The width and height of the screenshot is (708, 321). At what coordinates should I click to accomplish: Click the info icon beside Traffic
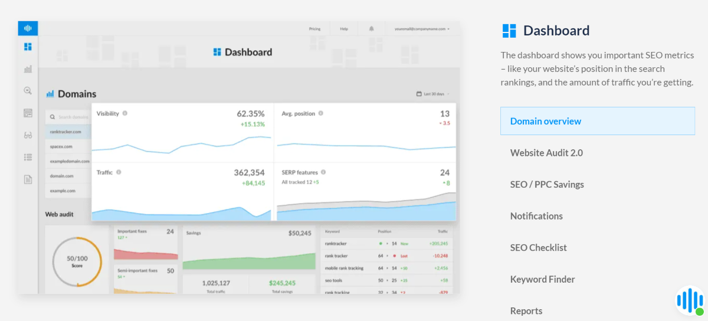tap(119, 172)
